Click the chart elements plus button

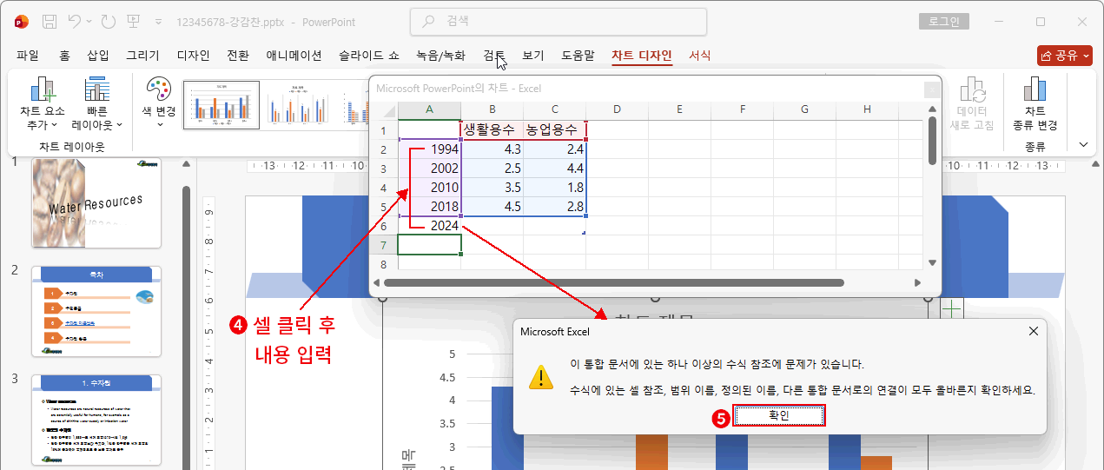point(952,308)
